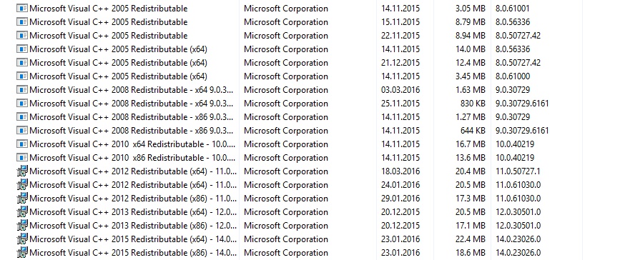Click icon of 2008 x64 entry sized 830 KB
Screen dimensions: 620x260
22,104
